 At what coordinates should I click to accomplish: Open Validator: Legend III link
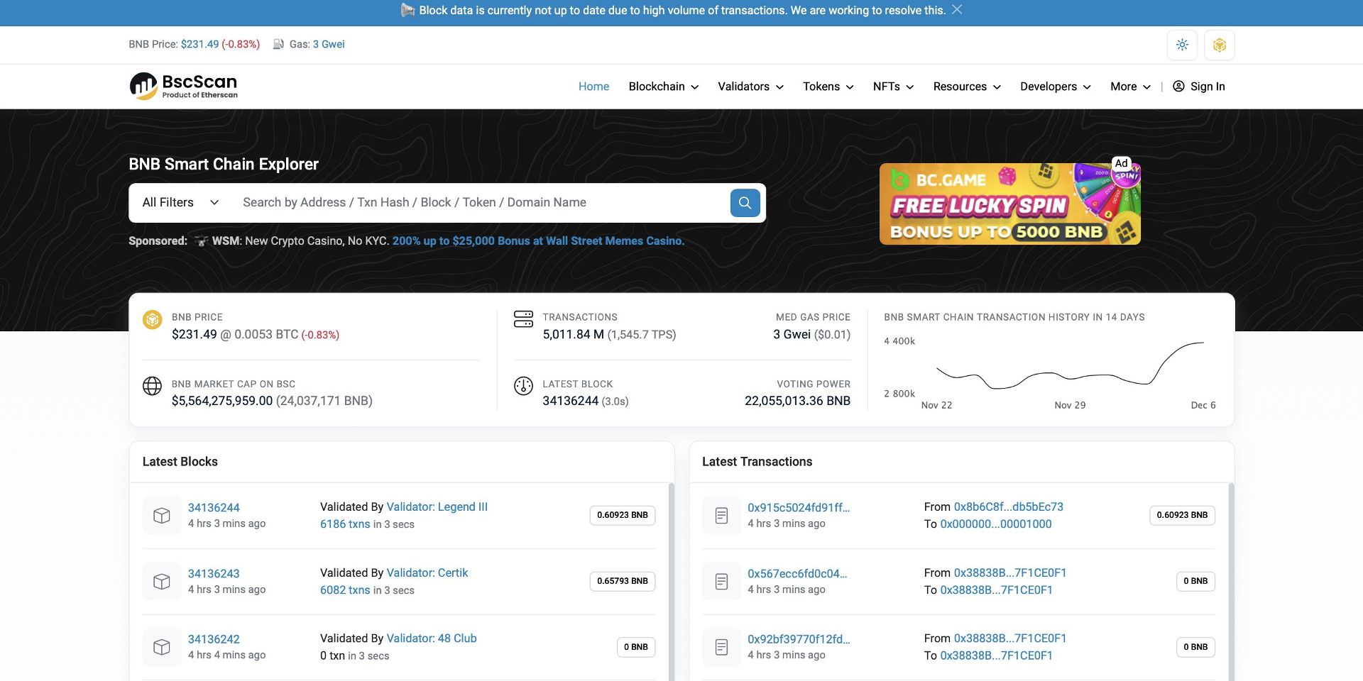click(x=437, y=507)
